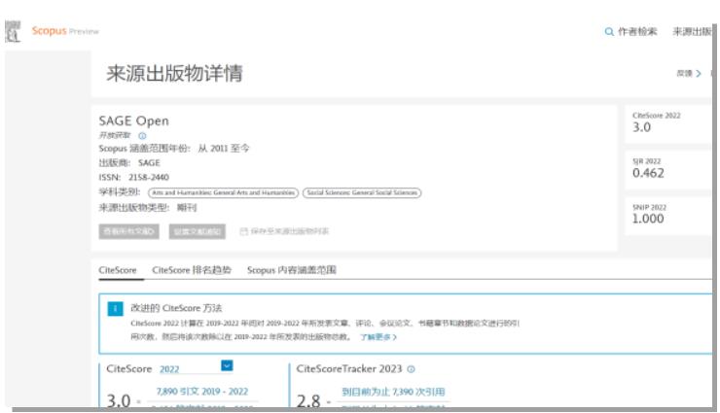
Task: Open the Scopus Preview home link
Action: pyautogui.click(x=65, y=31)
